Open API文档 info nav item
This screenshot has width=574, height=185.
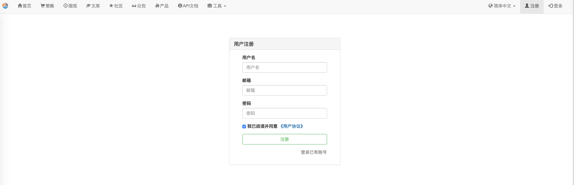[188, 6]
